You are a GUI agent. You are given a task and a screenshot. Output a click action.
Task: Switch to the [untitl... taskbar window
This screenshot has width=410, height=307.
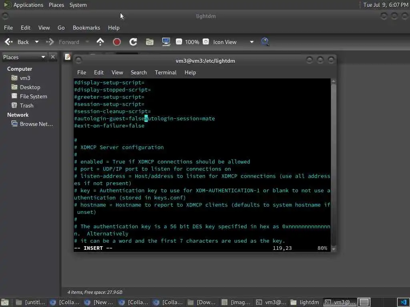click(30, 302)
